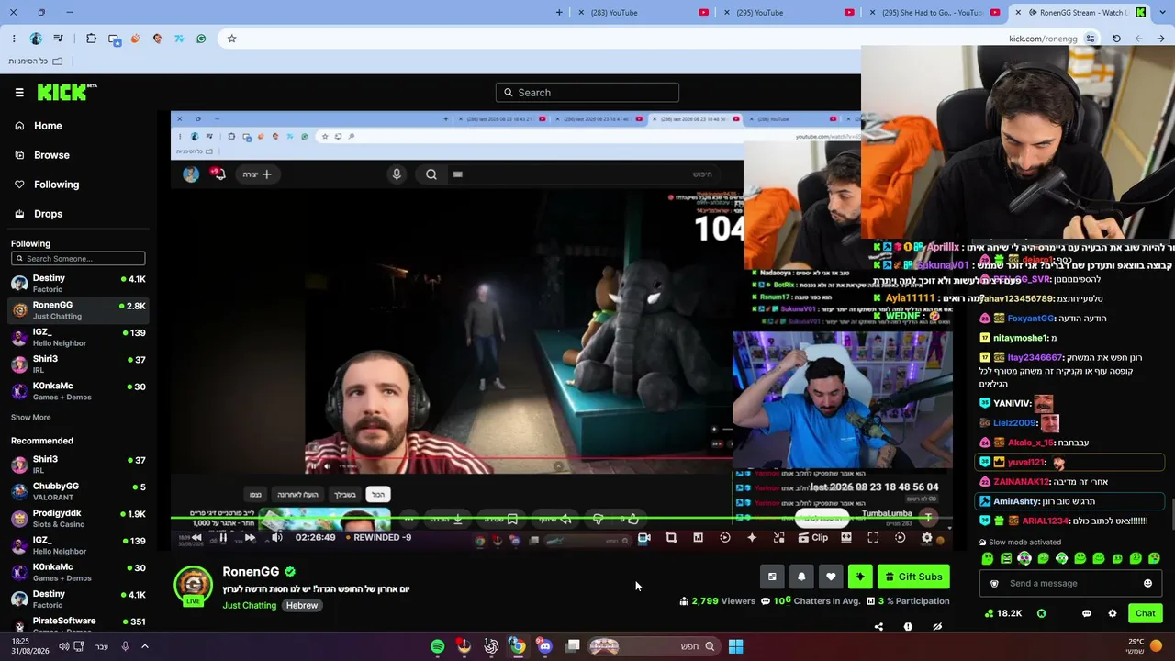Click the taskbar volume speaker icon
This screenshot has height=661, width=1175.
63,646
